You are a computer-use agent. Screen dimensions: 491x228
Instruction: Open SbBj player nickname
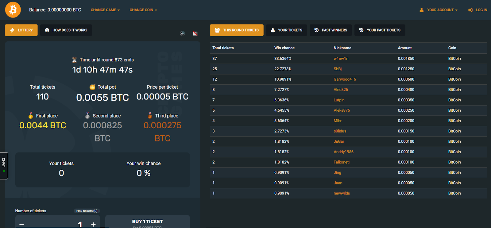(338, 69)
